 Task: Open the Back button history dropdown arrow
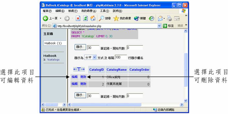[61, 18]
